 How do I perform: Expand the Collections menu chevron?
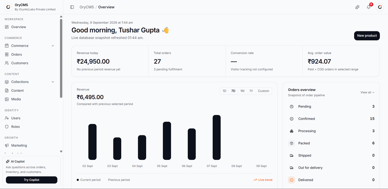pos(53,82)
